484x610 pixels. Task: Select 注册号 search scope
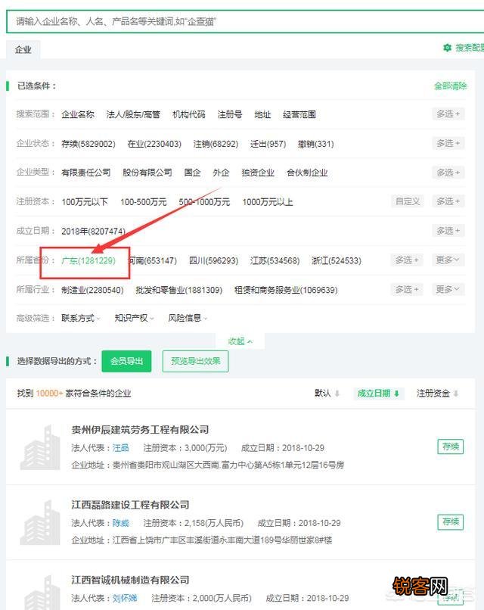tap(230, 114)
